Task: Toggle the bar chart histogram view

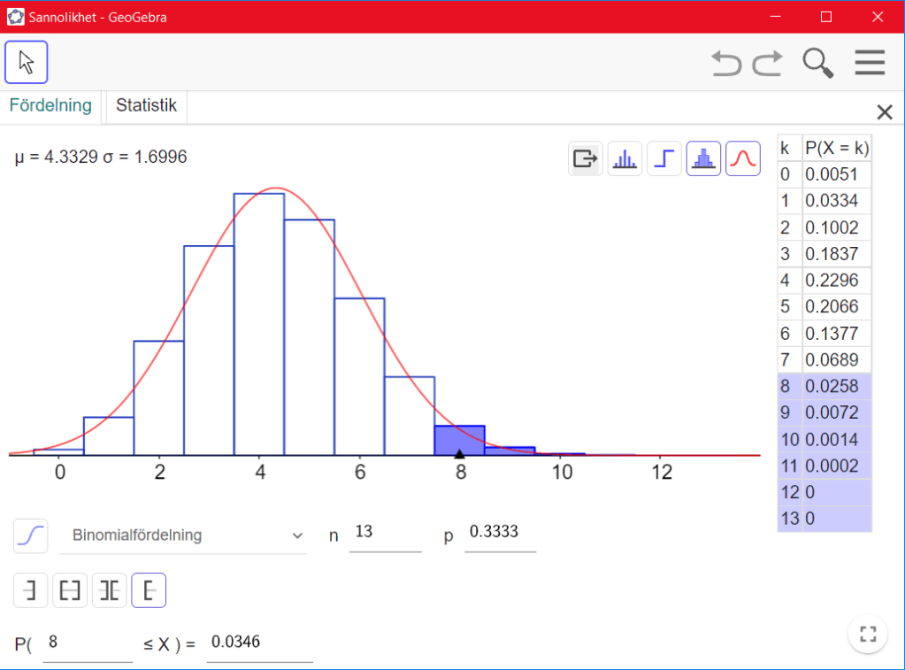Action: [x=703, y=159]
